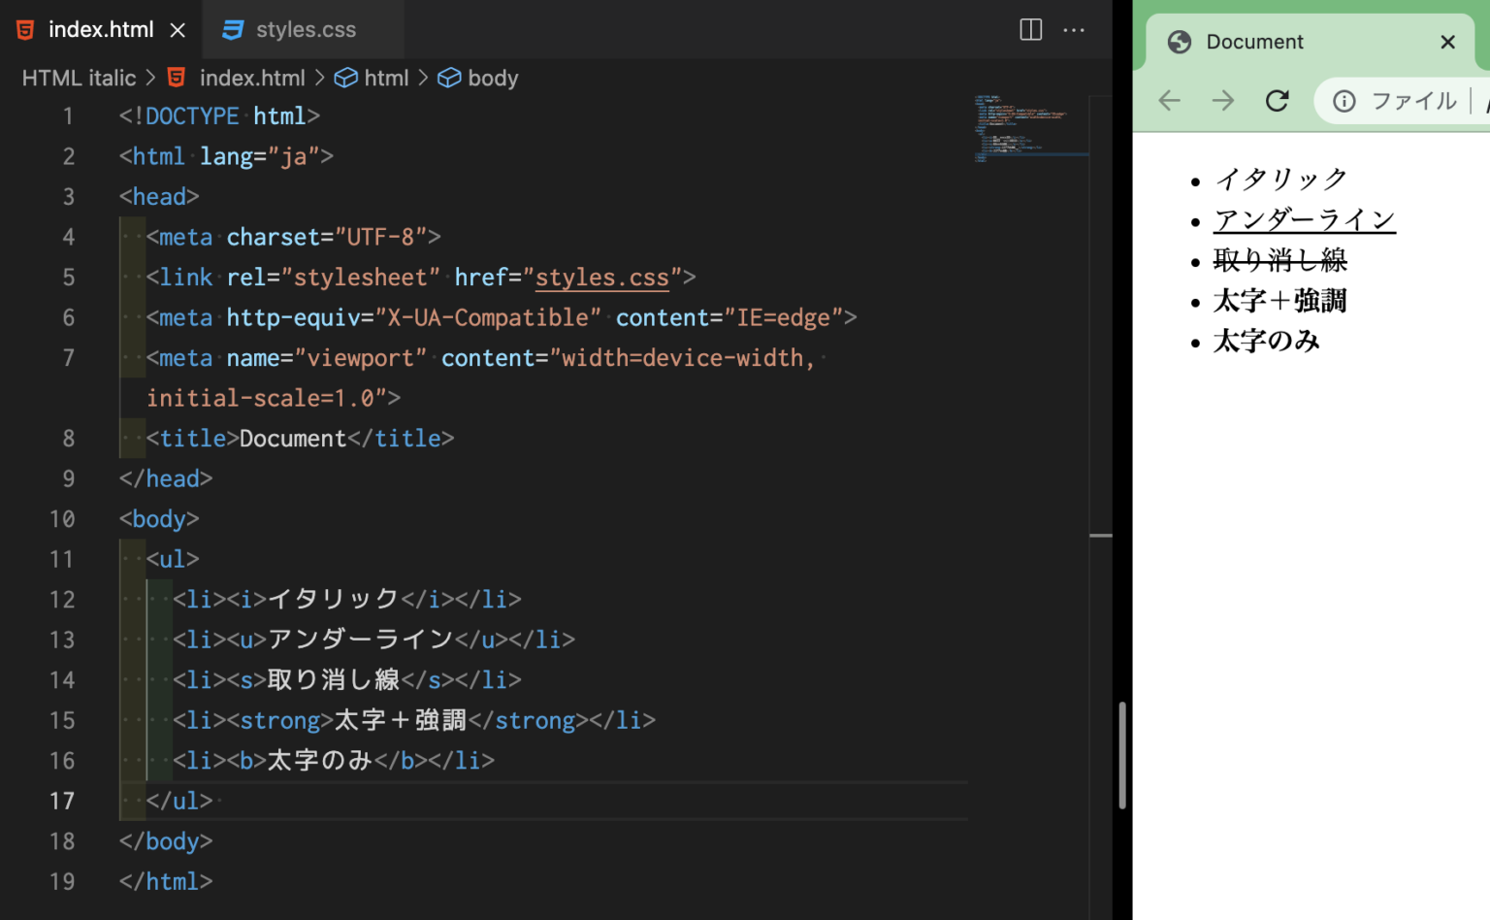Select the Document tab in the browser
The height and width of the screenshot is (920, 1490).
pyautogui.click(x=1254, y=42)
